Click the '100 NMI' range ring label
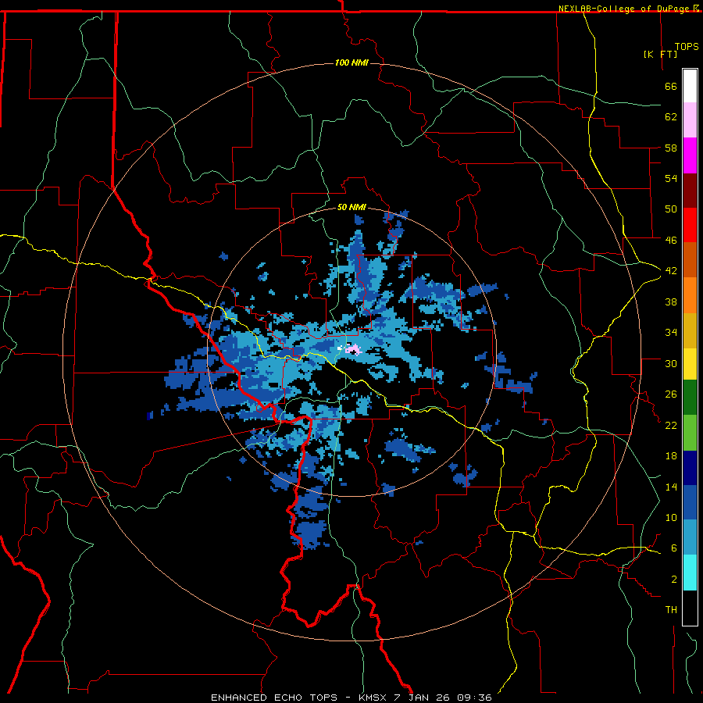 coord(351,62)
